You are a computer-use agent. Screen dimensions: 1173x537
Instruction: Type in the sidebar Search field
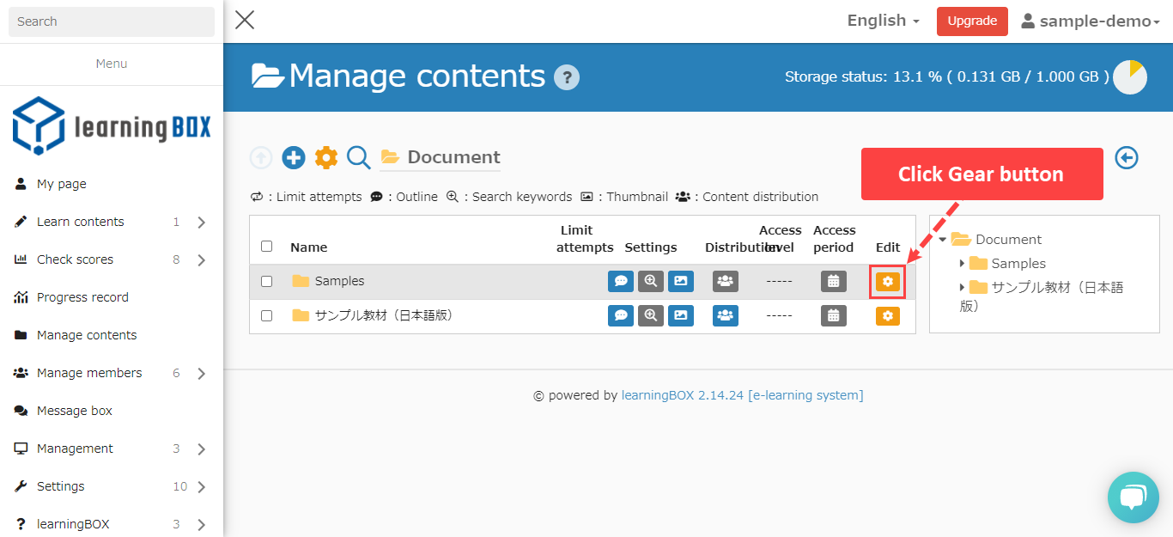(112, 21)
